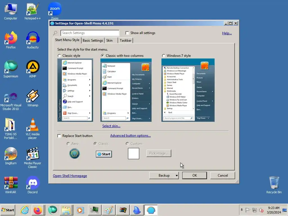Image resolution: width=288 pixels, height=216 pixels.
Task: Click the Show desktop tray button
Action: point(285,210)
